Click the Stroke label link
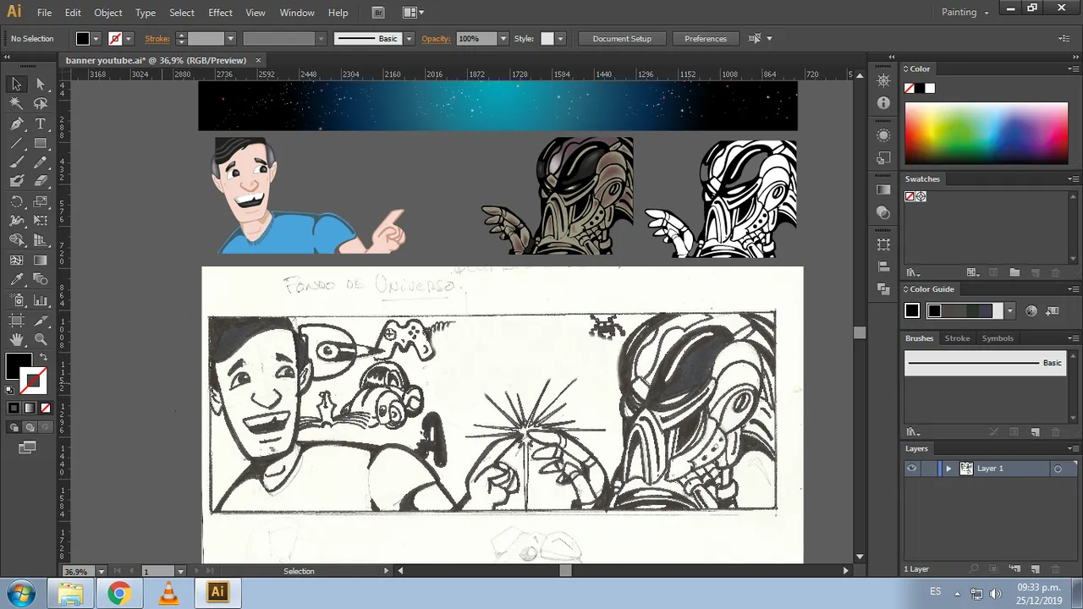Image resolution: width=1083 pixels, height=609 pixels. [157, 39]
